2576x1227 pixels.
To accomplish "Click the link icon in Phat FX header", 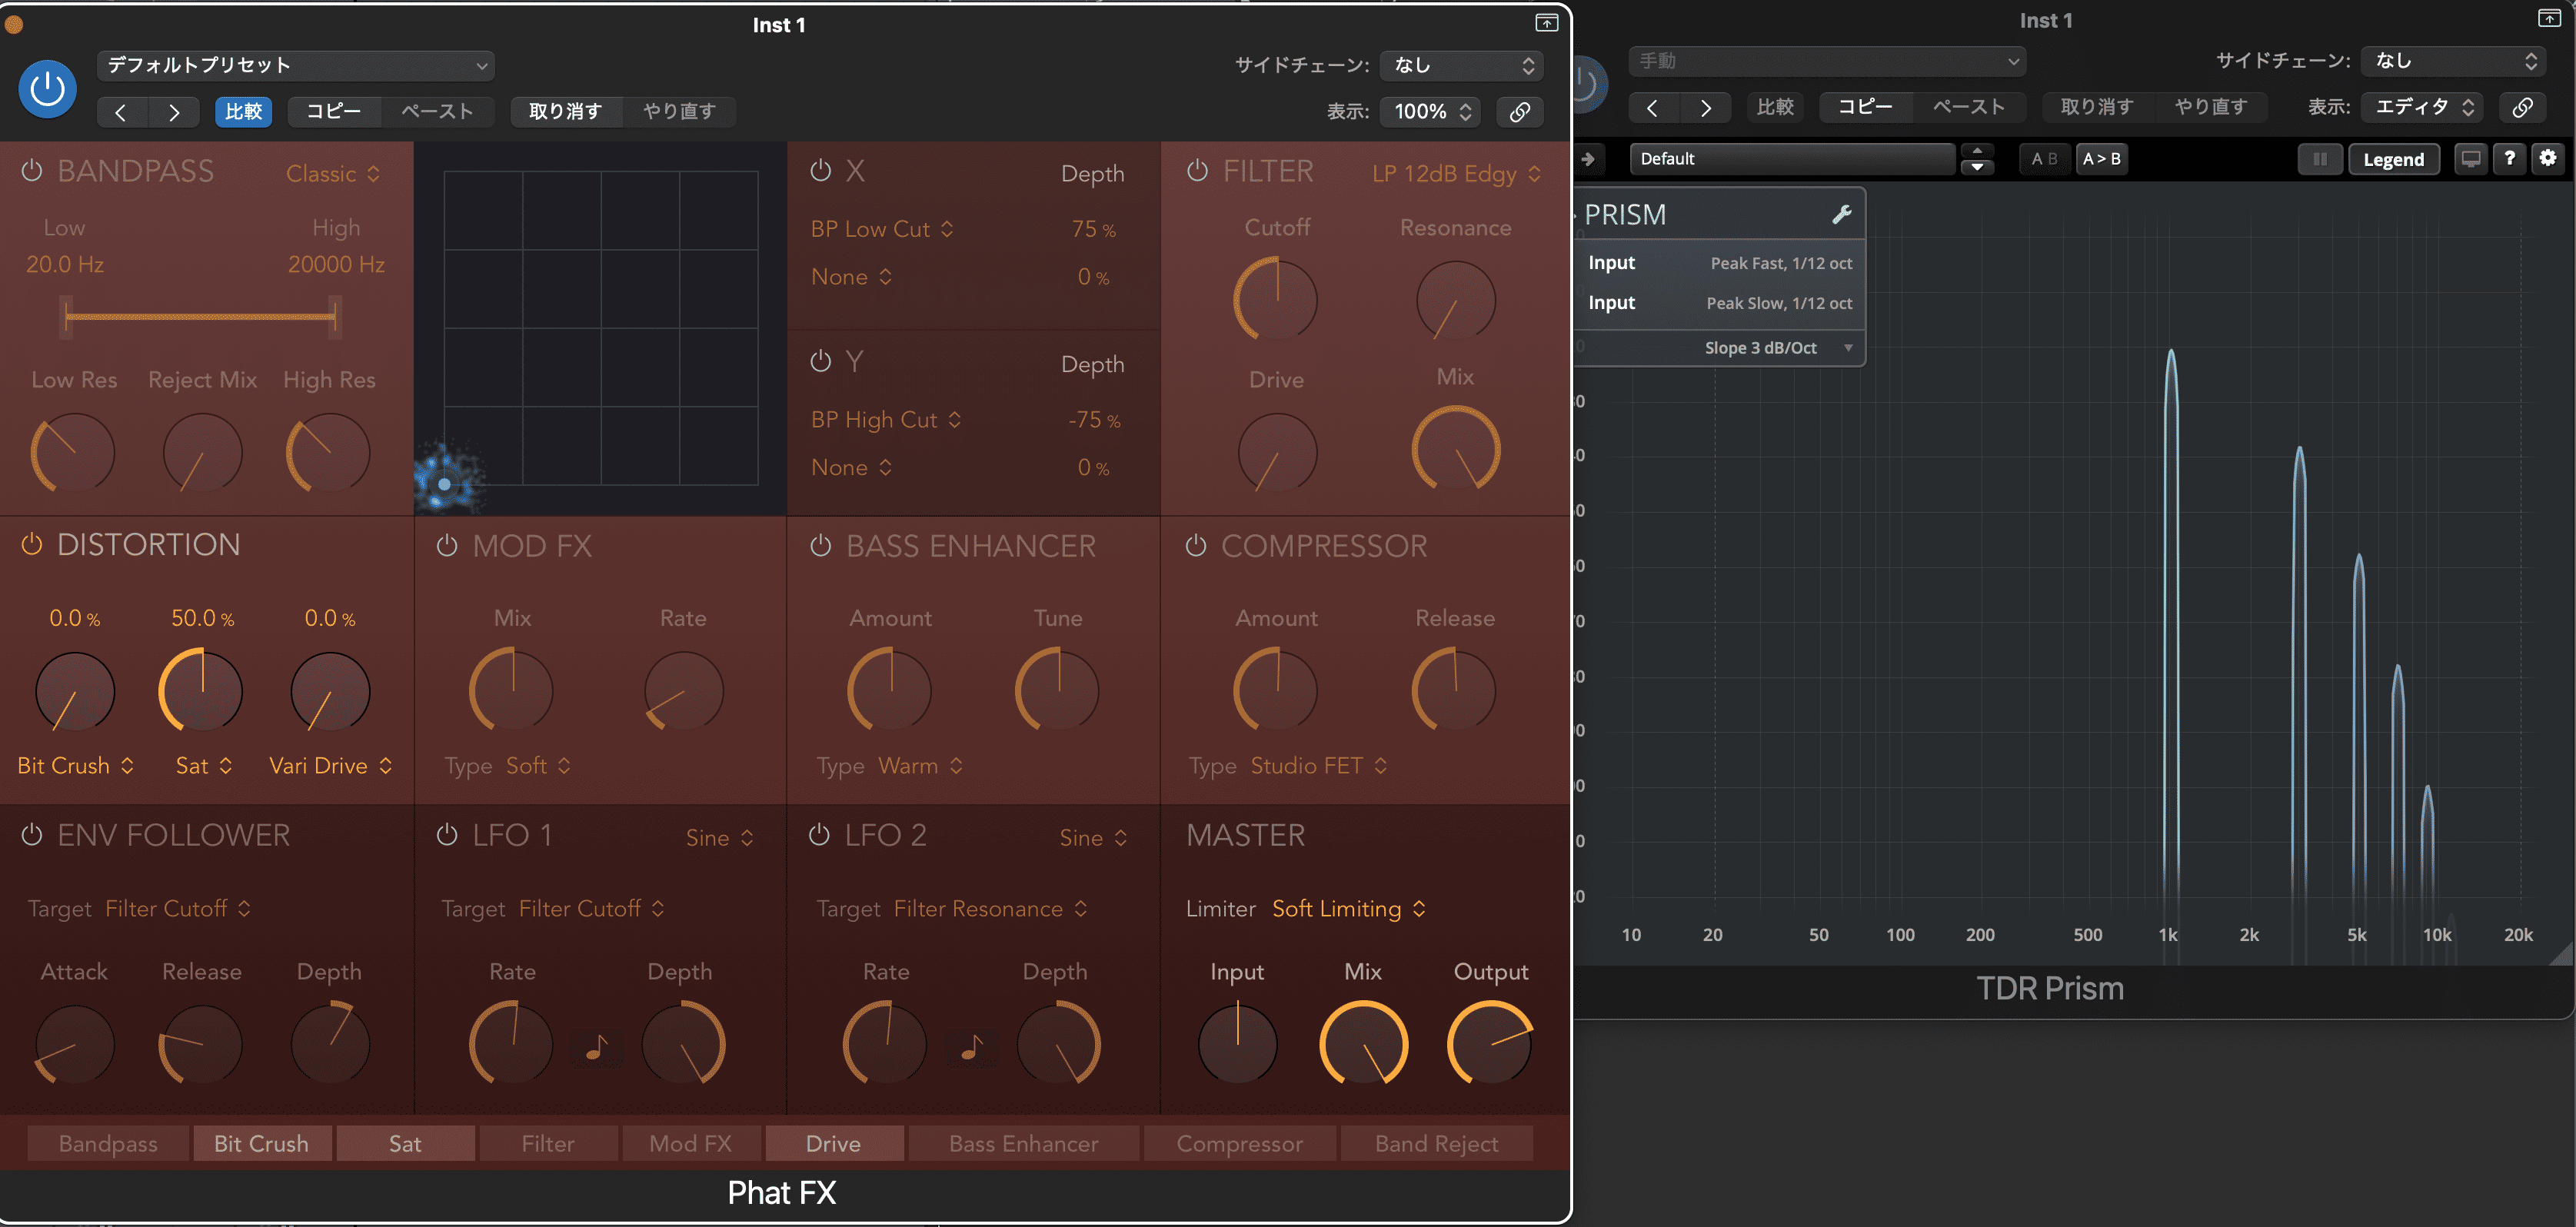I will click(1519, 112).
